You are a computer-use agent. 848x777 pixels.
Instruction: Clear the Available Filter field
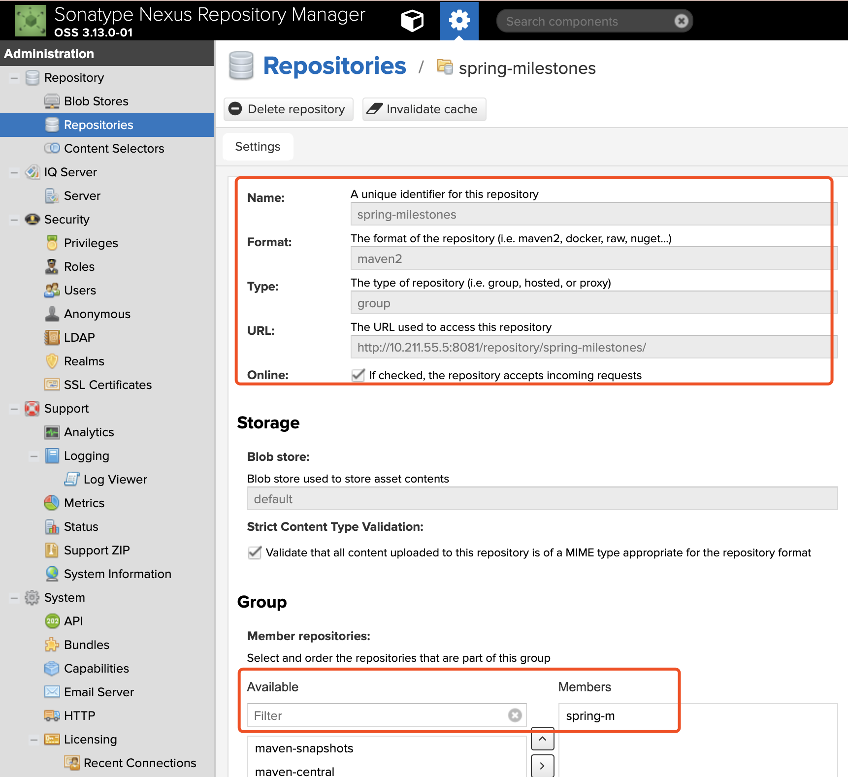[515, 715]
